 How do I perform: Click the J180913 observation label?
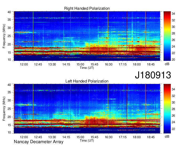tap(153, 75)
